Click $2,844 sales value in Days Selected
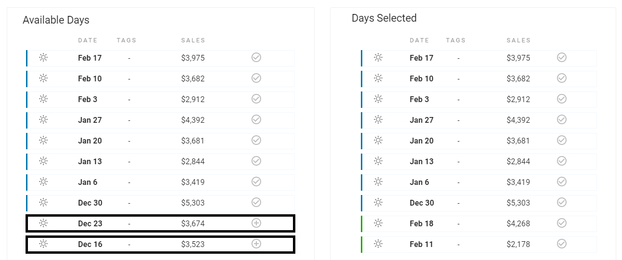This screenshot has height=260, width=622. 518,161
